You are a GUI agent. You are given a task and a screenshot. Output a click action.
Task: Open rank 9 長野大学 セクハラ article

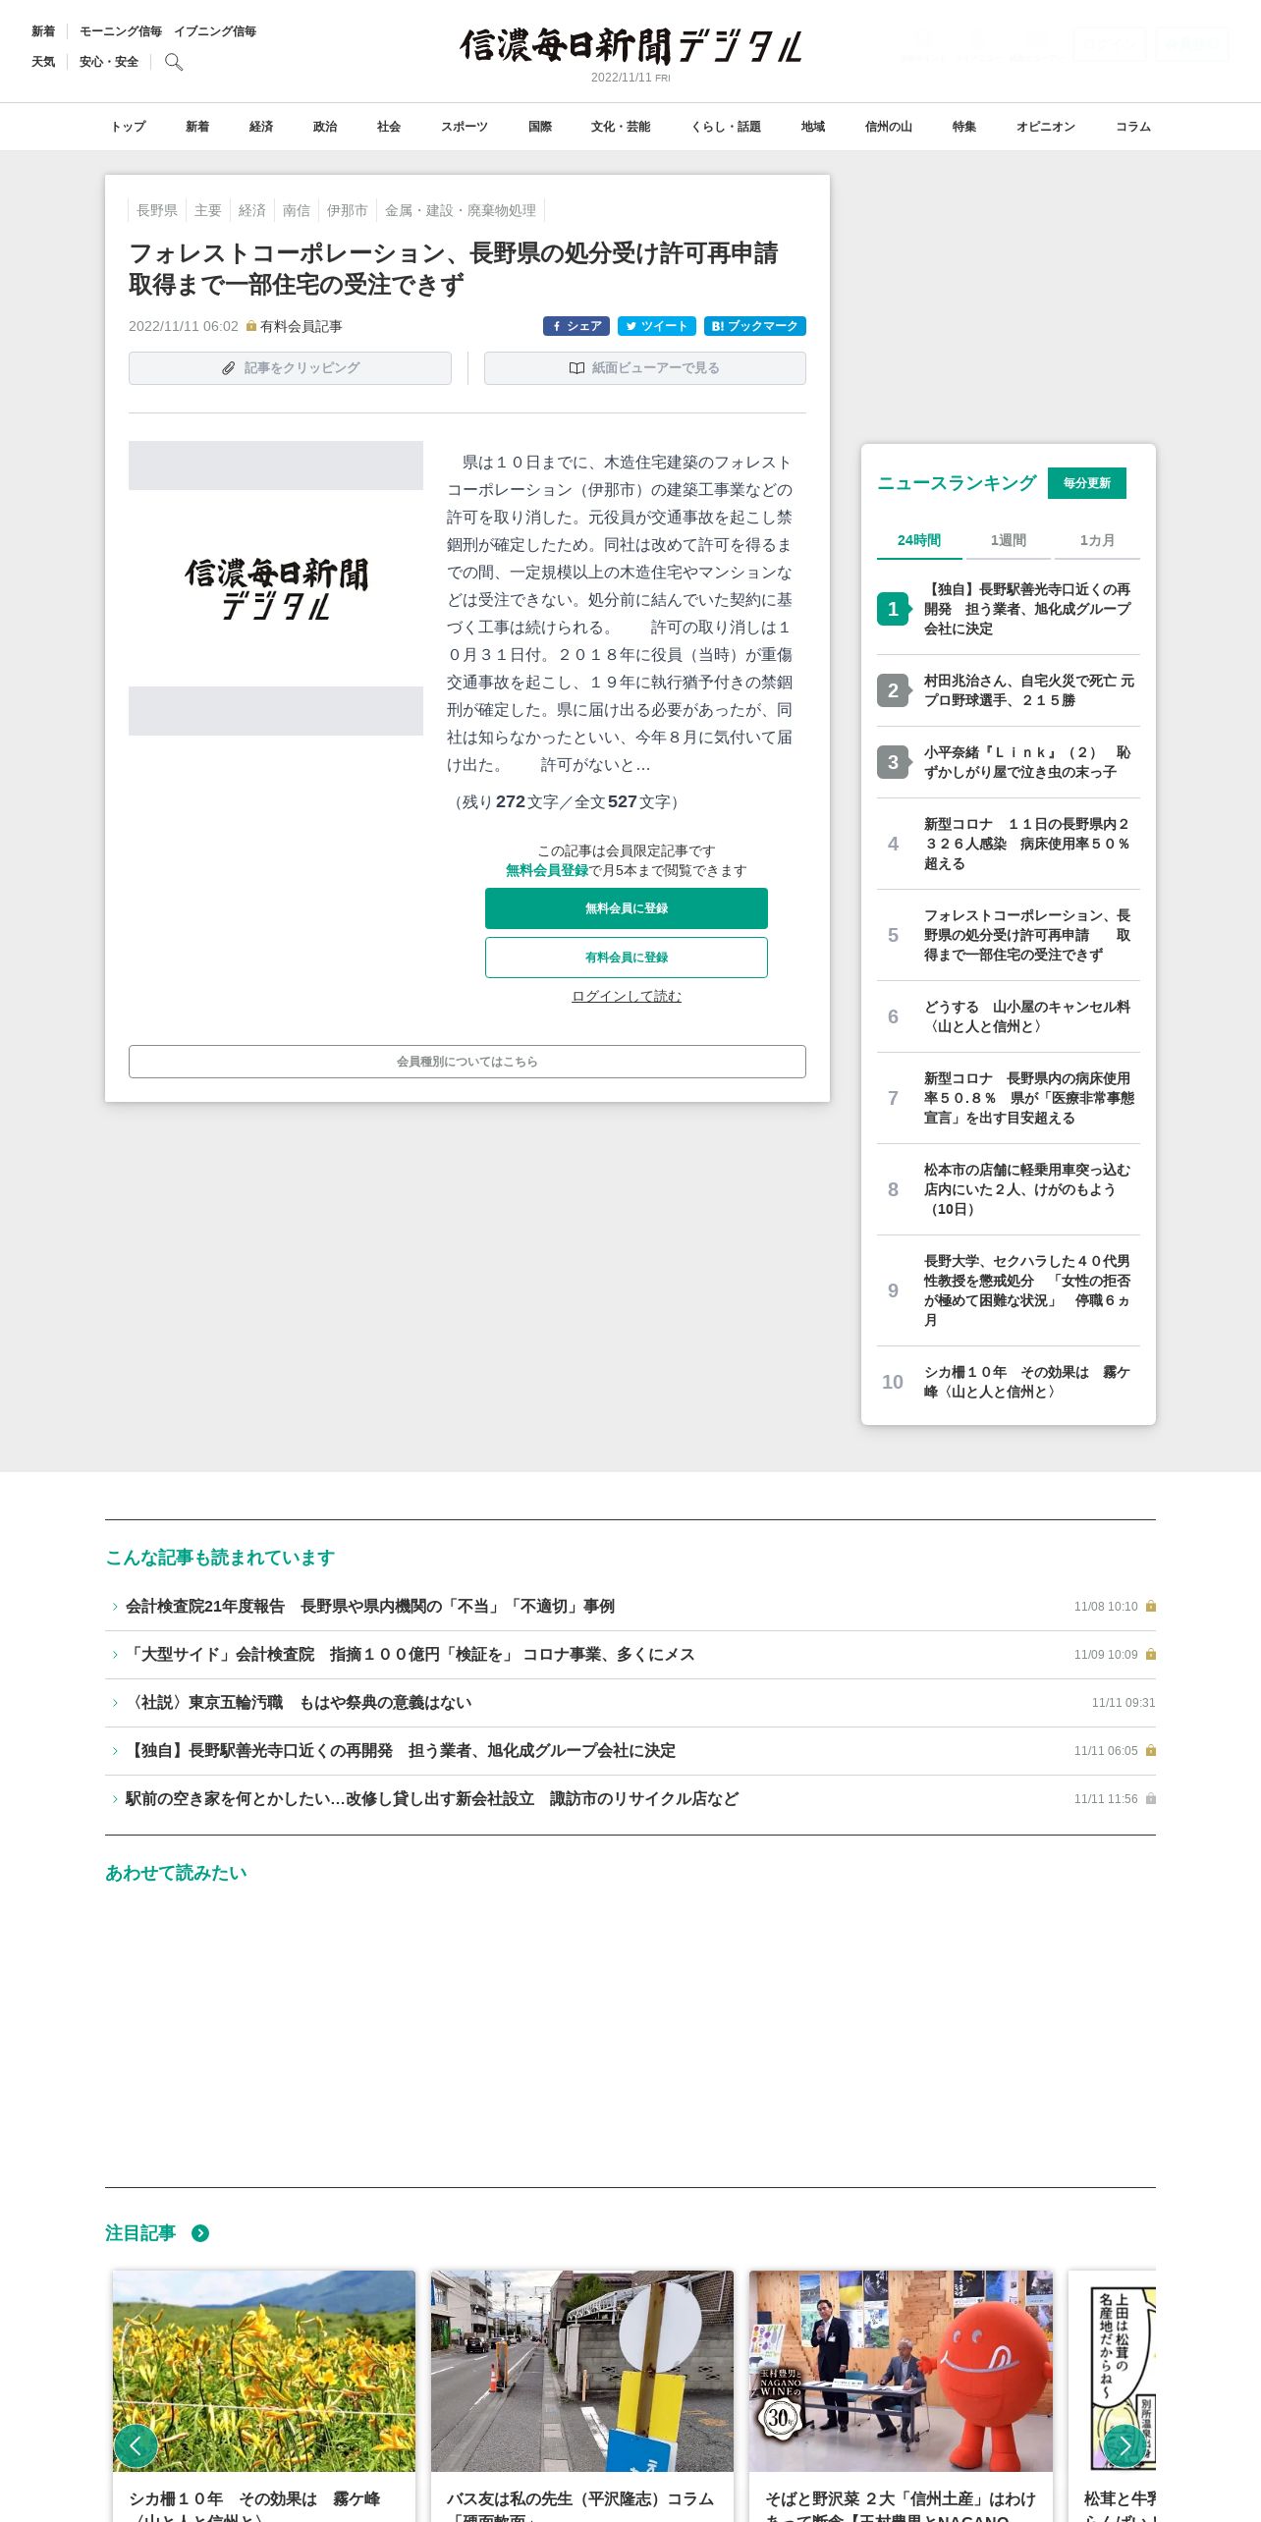(1027, 1290)
